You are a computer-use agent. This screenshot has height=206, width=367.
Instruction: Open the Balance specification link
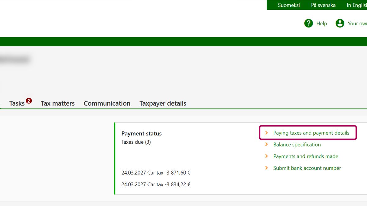297,144
